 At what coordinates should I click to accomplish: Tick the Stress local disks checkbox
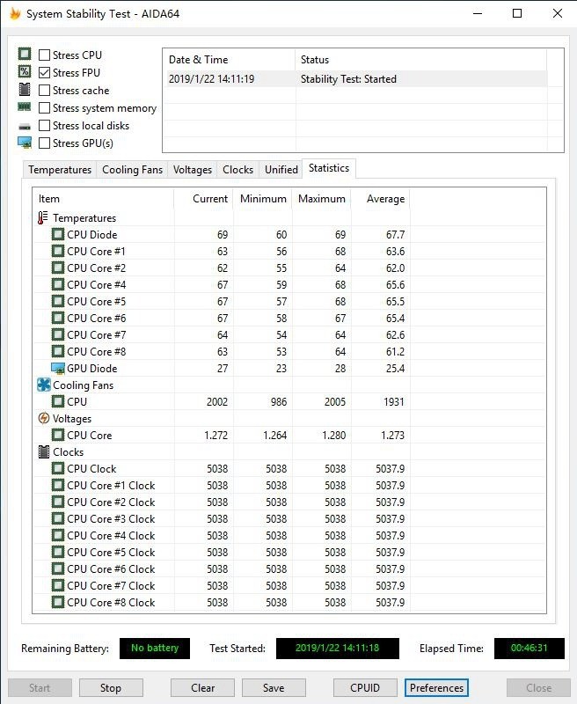(x=45, y=125)
